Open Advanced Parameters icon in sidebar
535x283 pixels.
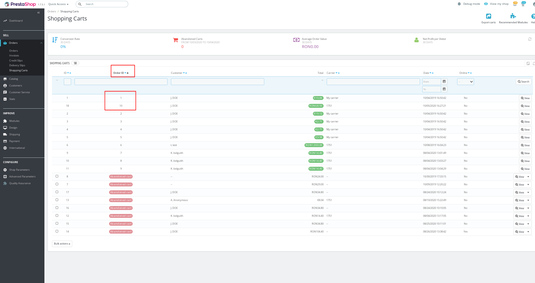click(5, 177)
